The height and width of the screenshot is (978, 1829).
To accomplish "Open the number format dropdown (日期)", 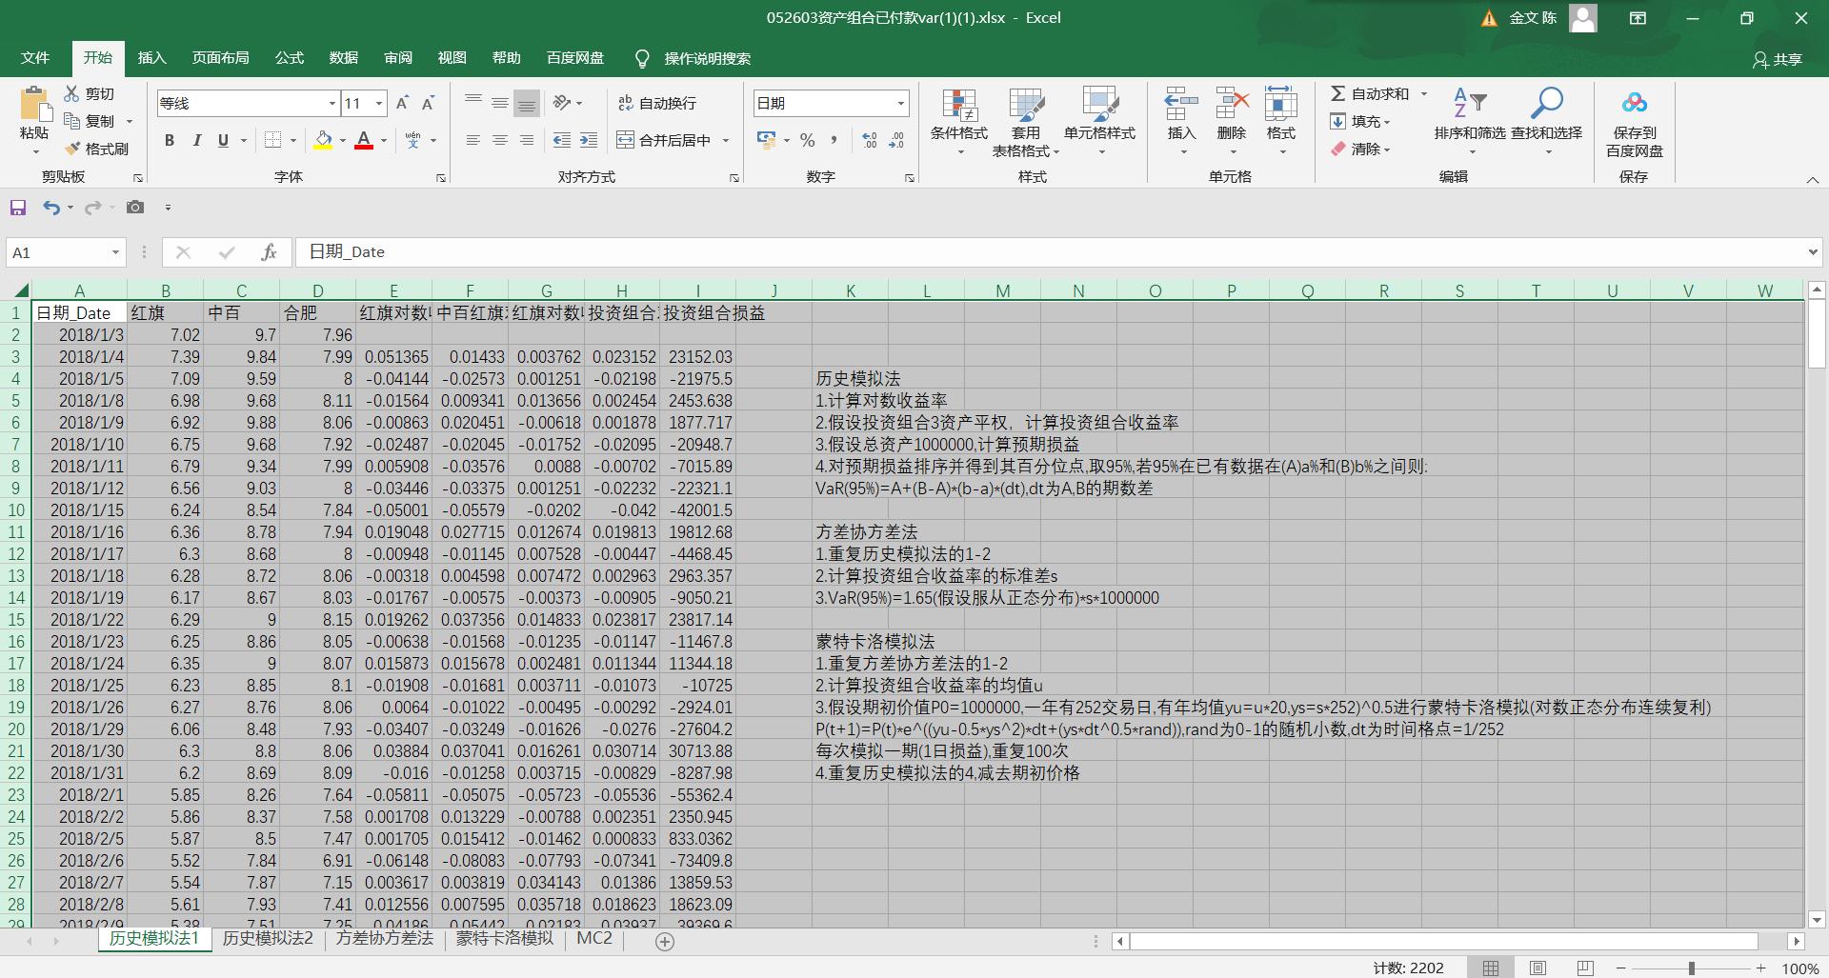I will [x=900, y=103].
